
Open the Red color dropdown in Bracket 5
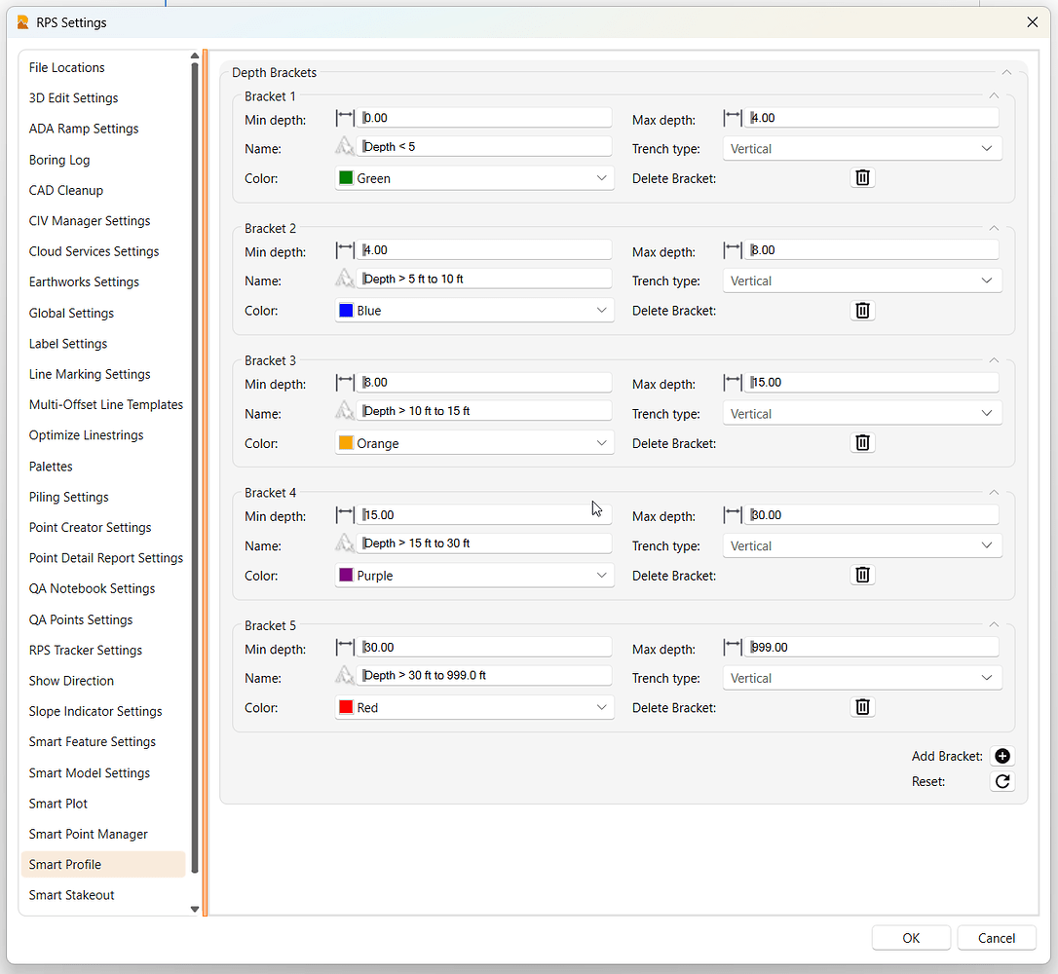pyautogui.click(x=474, y=707)
